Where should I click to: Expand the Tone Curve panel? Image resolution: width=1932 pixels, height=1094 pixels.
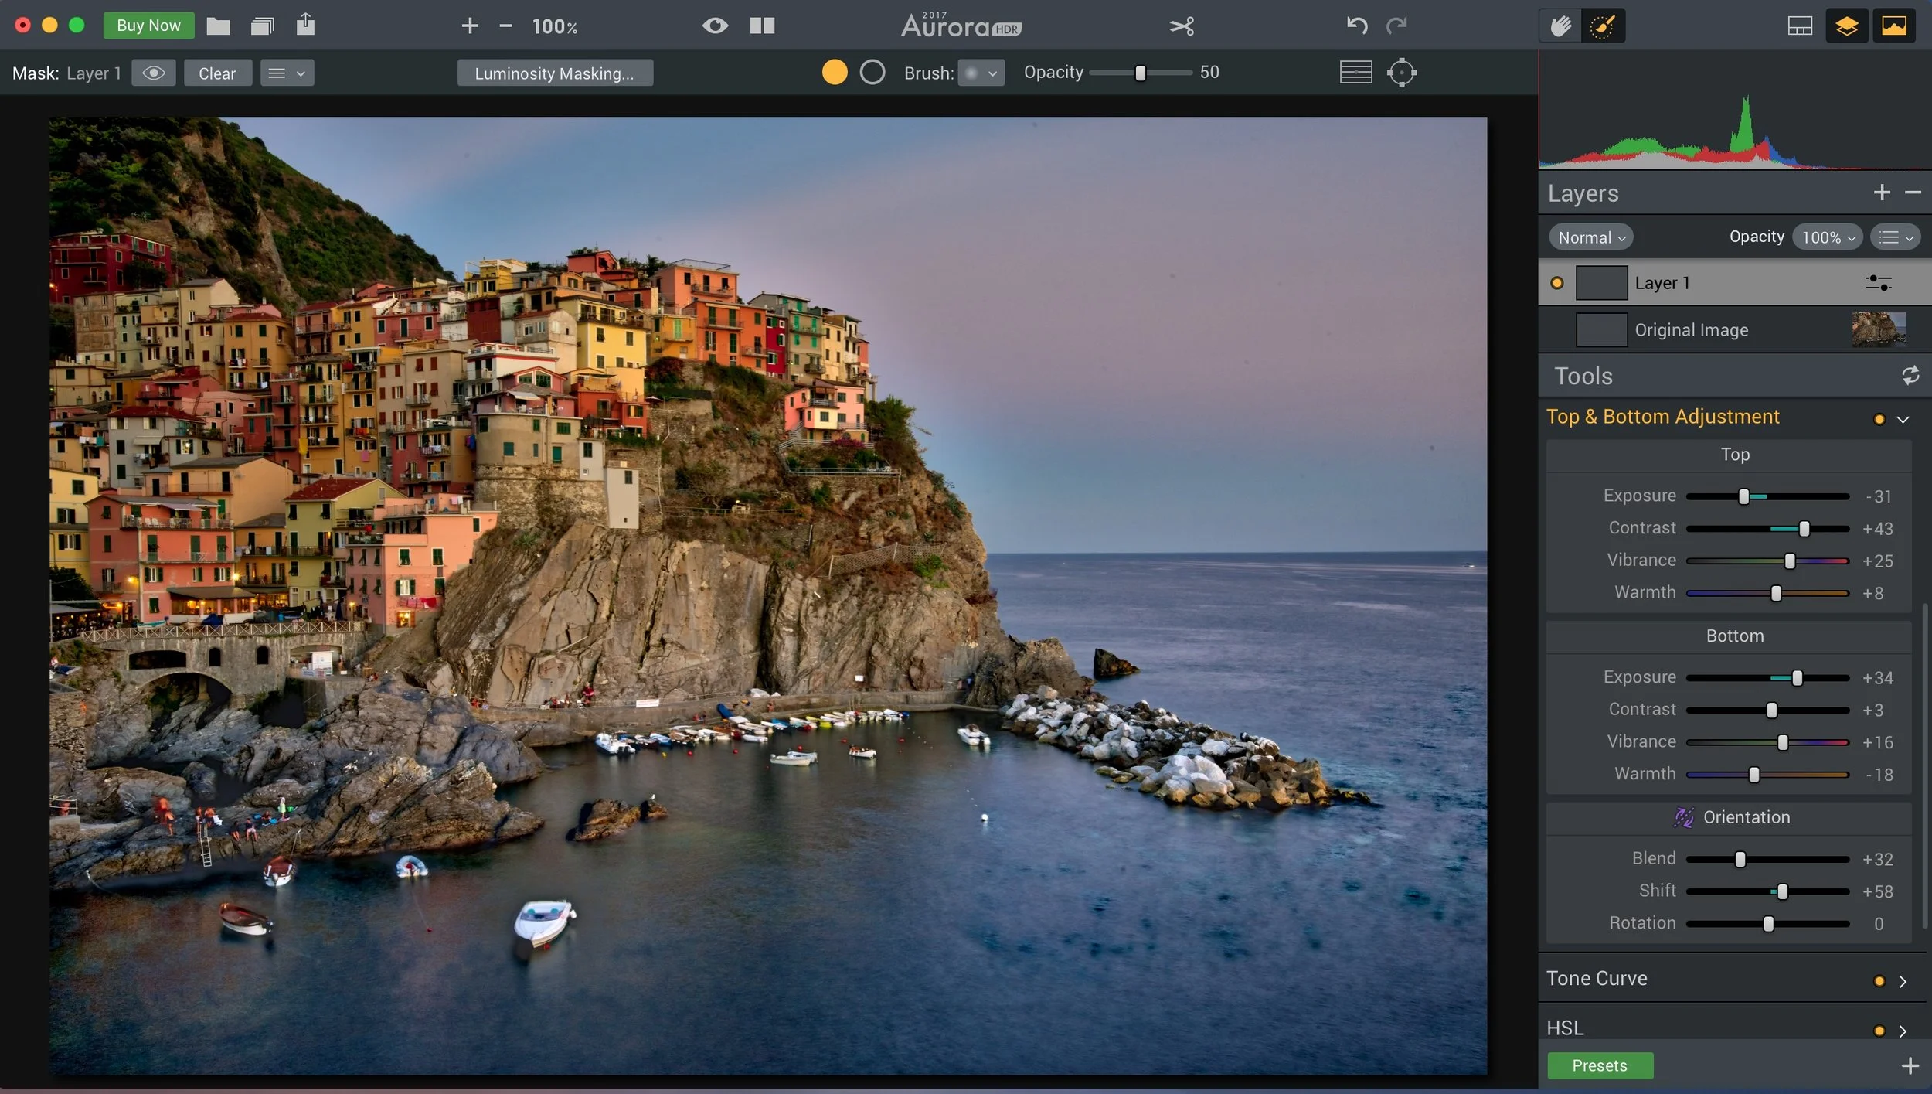[x=1902, y=981]
